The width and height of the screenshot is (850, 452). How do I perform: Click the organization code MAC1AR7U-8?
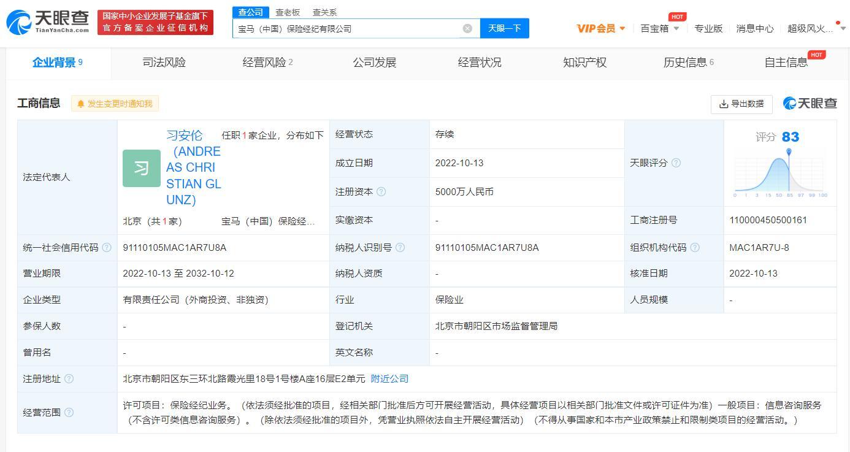pyautogui.click(x=759, y=248)
